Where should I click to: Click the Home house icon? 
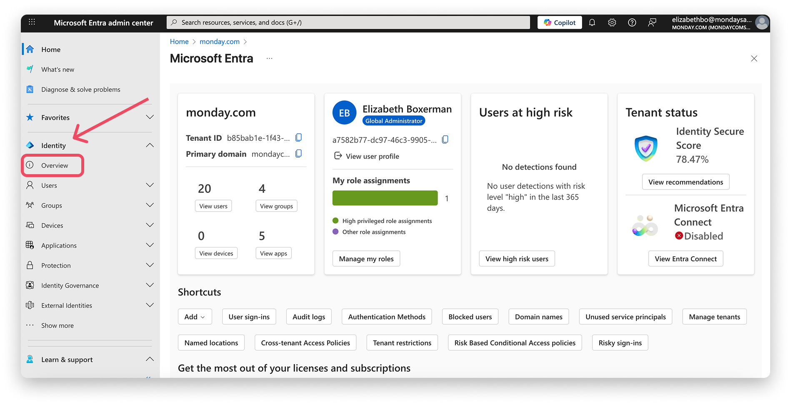(30, 49)
